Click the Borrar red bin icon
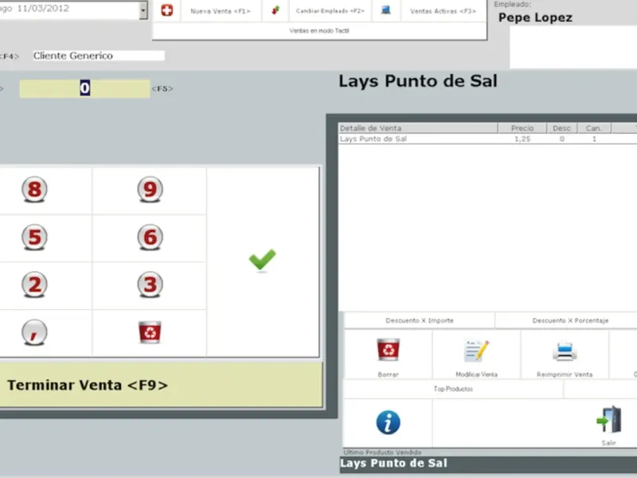Screen dimensions: 637x478 coord(389,350)
